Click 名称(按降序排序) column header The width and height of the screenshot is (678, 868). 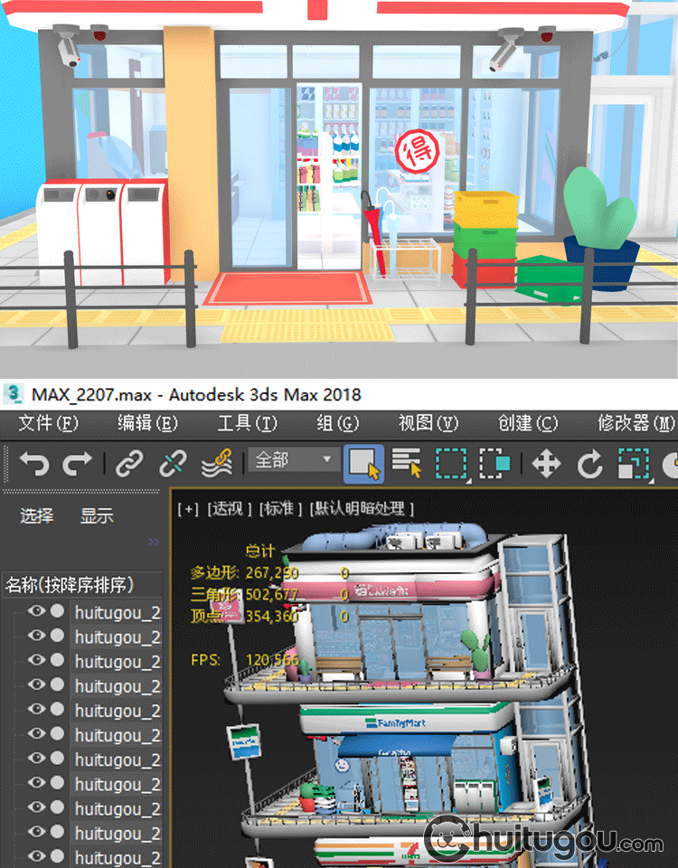click(70, 584)
